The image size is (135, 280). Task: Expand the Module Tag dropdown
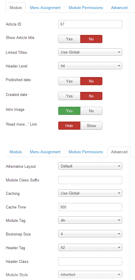[90, 220]
